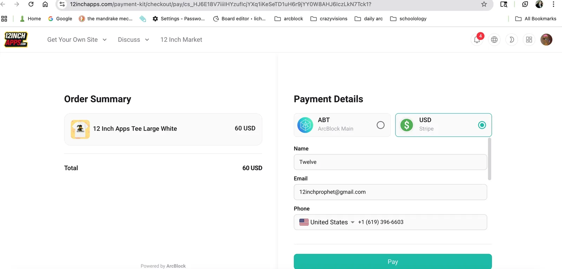The image size is (562, 269).
Task: Open the bookmarks bar apps grid
Action: (4, 19)
